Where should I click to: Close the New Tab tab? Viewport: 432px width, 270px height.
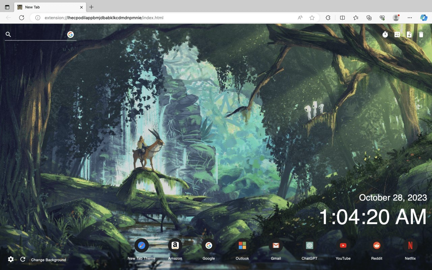click(x=81, y=7)
